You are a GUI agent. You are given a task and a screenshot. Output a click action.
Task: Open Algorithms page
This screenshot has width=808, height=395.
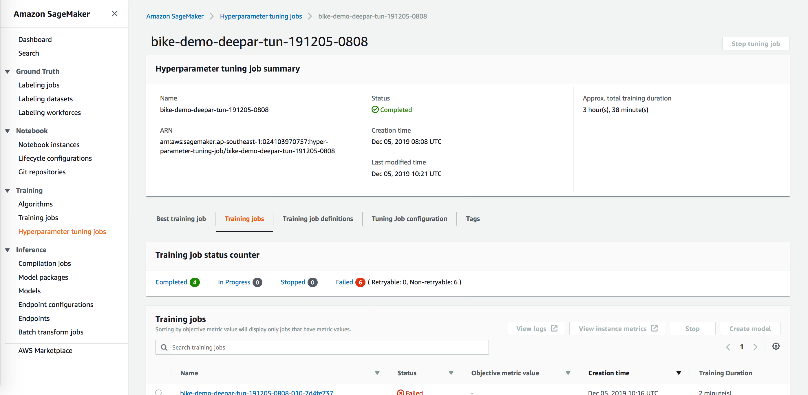pos(35,204)
